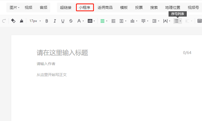Open the text background color dropdown
This screenshot has height=121, width=202.
(94, 21)
